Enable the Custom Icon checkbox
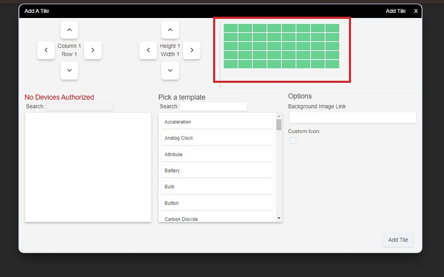The width and height of the screenshot is (444, 277). [293, 140]
